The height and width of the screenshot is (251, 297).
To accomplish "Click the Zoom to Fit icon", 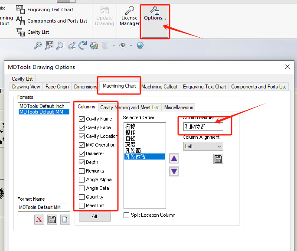I will tap(38, 46).
